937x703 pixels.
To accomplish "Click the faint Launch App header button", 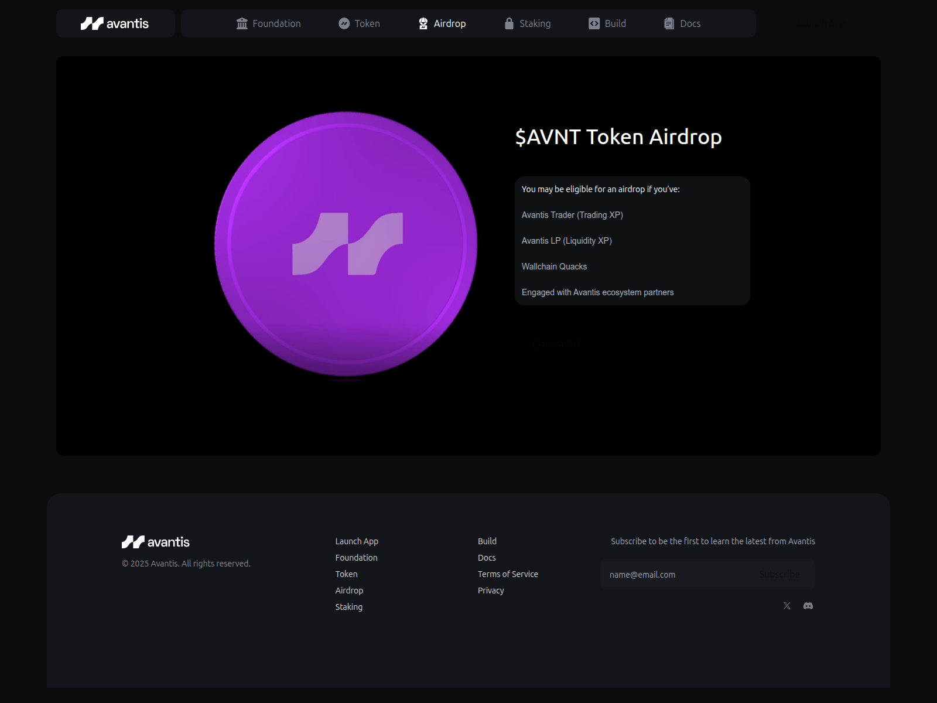I will (x=821, y=23).
